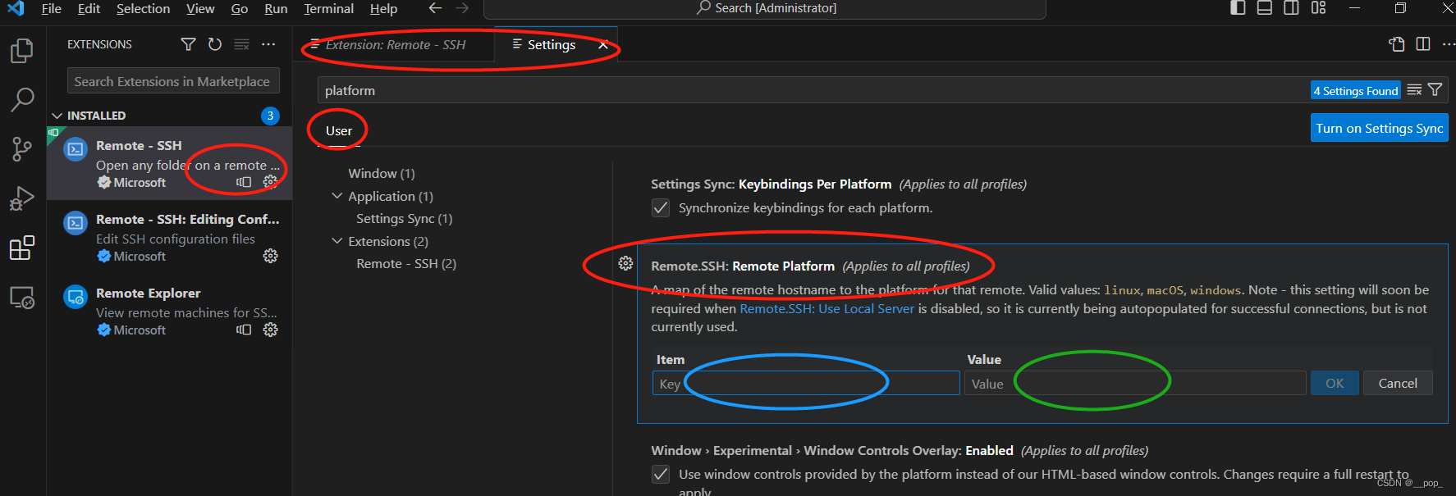Screen dimensions: 1456x496
Task: Open the Remote Explorer activity bar icon
Action: (22, 298)
